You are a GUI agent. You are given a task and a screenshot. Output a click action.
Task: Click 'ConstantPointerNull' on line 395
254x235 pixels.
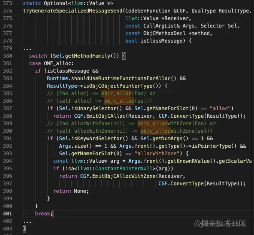124,169
